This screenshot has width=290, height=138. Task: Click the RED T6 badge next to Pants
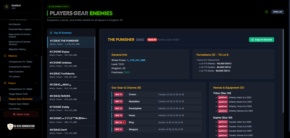119,115
